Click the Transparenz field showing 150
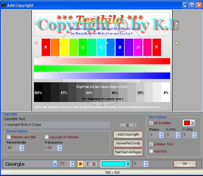The height and width of the screenshot is (176, 203). tap(51, 148)
